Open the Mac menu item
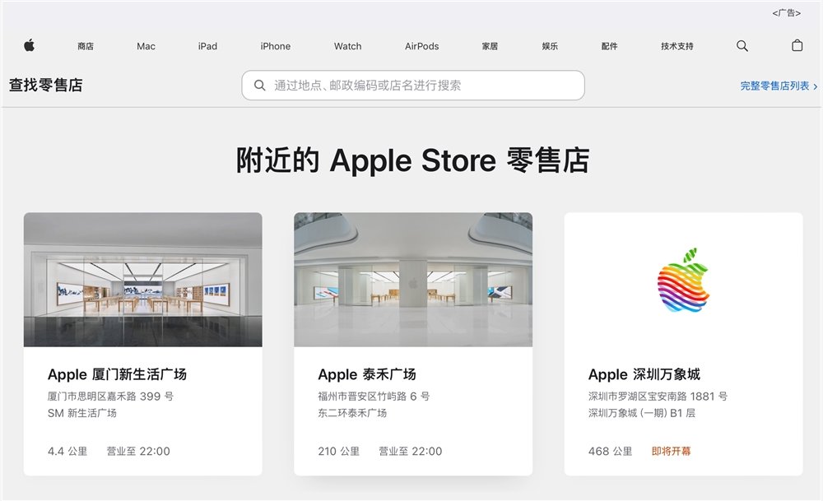 click(x=146, y=46)
